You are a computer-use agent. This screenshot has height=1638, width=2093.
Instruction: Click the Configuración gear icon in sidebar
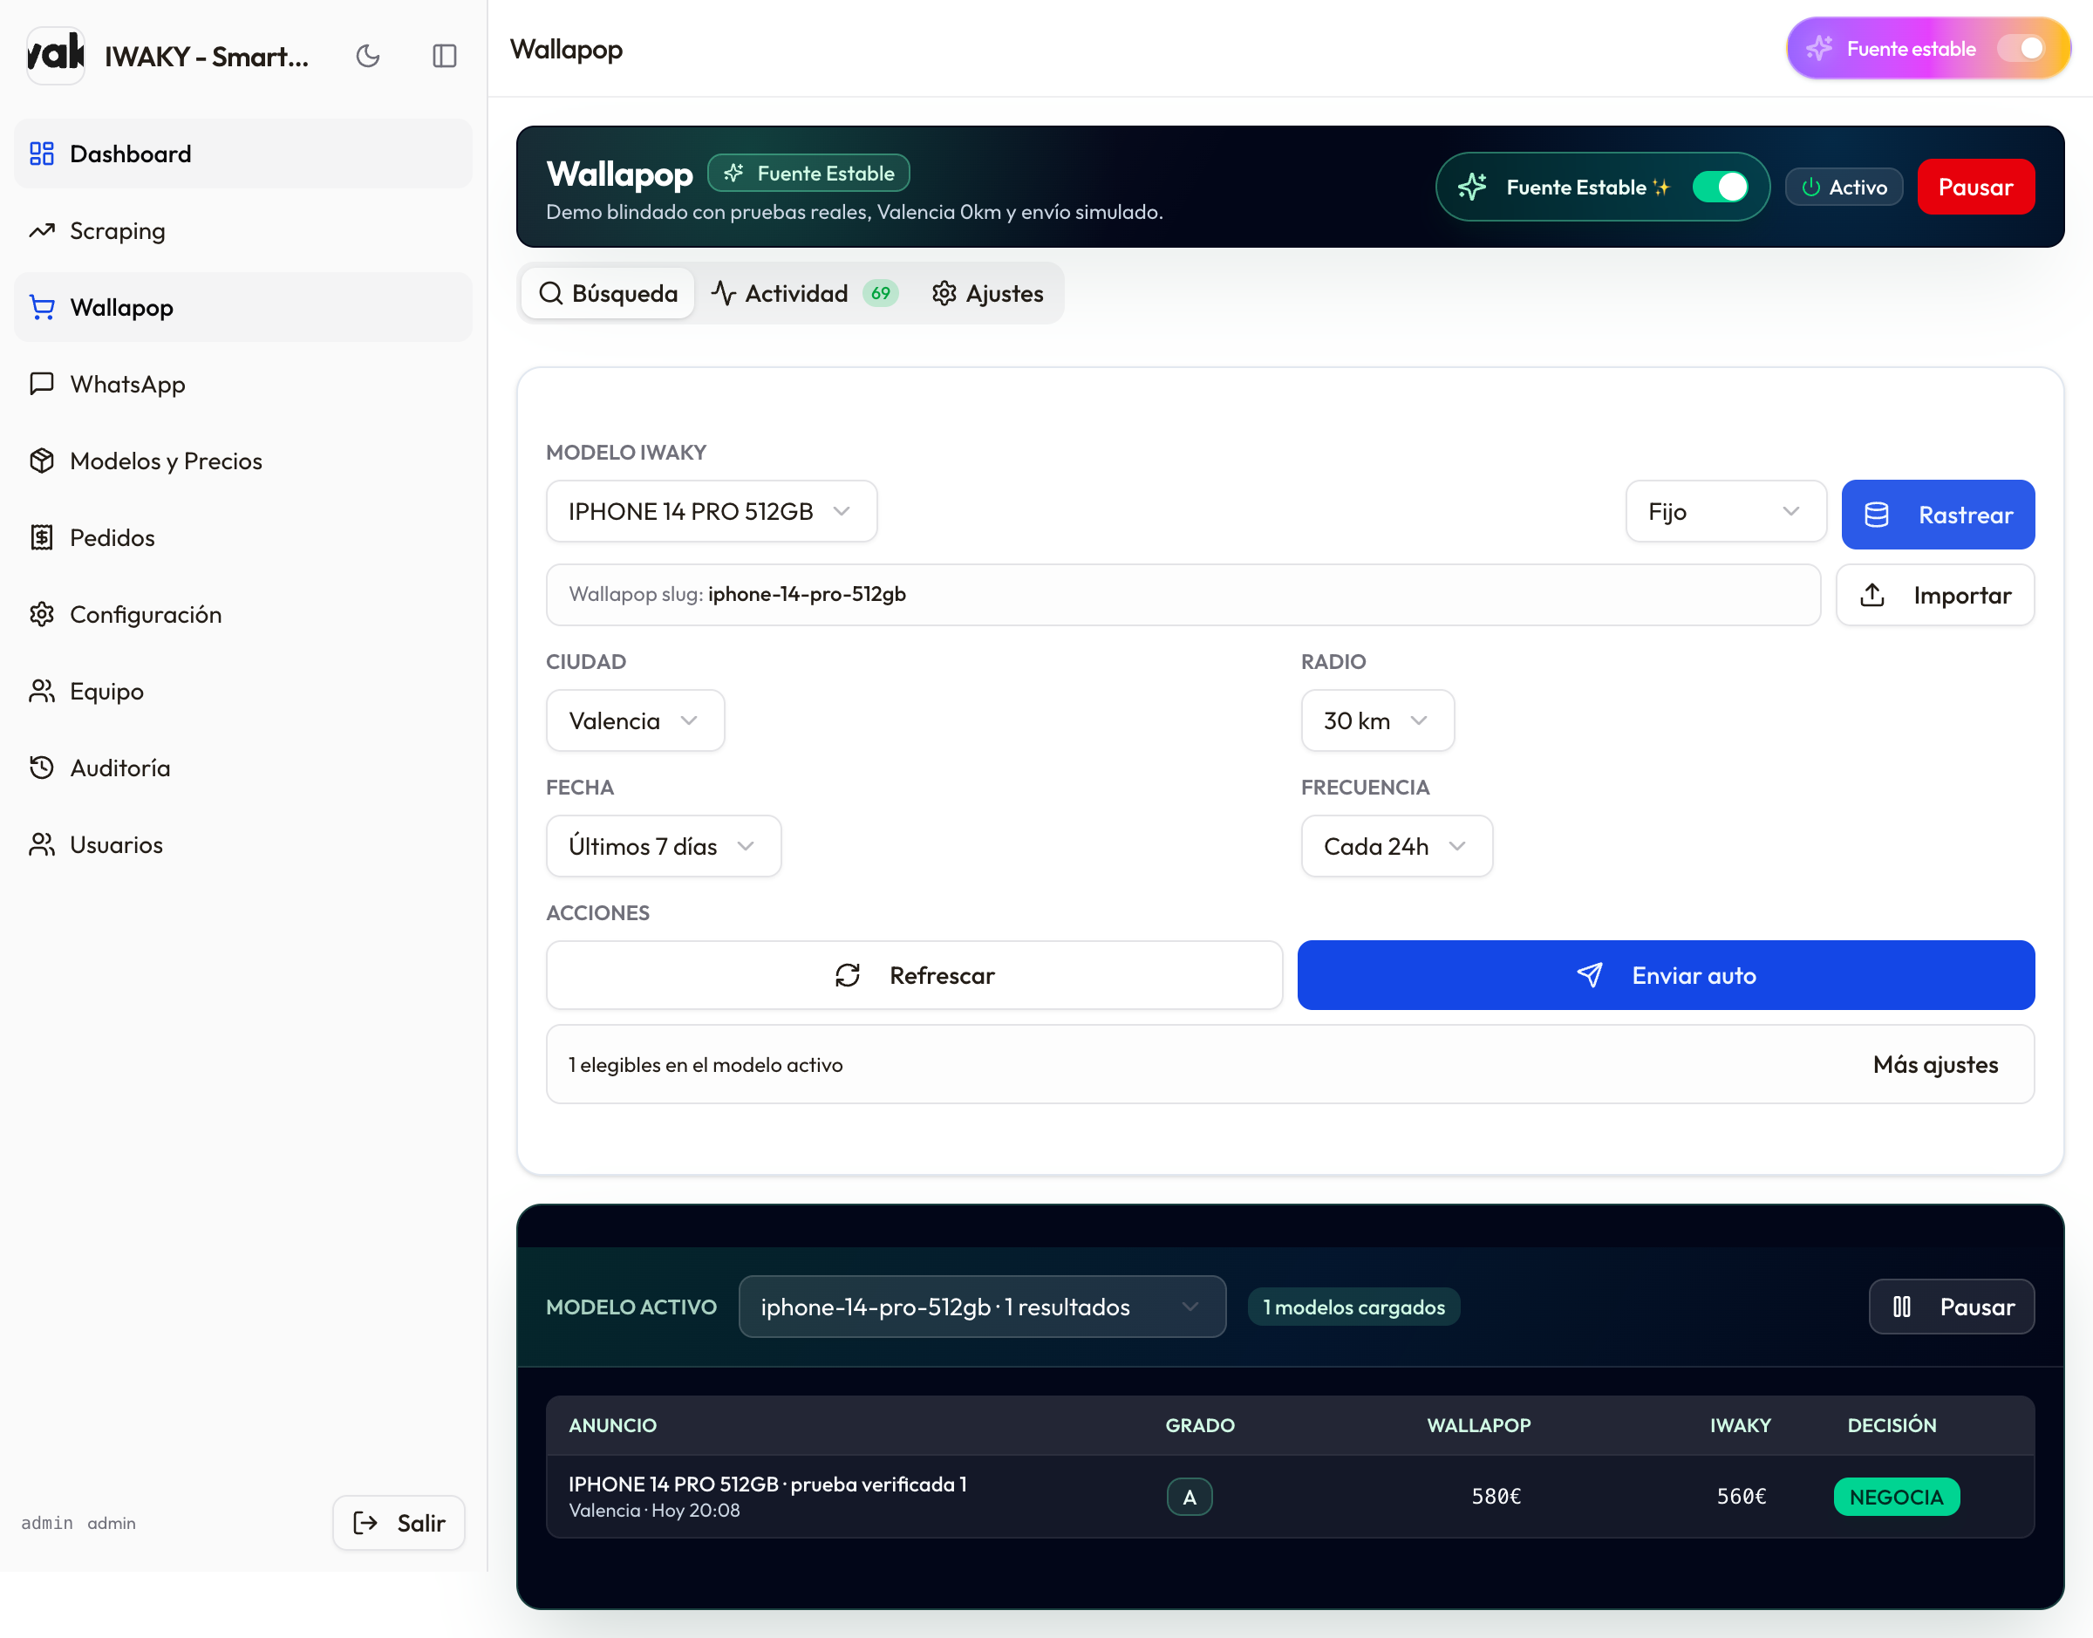pyautogui.click(x=42, y=614)
